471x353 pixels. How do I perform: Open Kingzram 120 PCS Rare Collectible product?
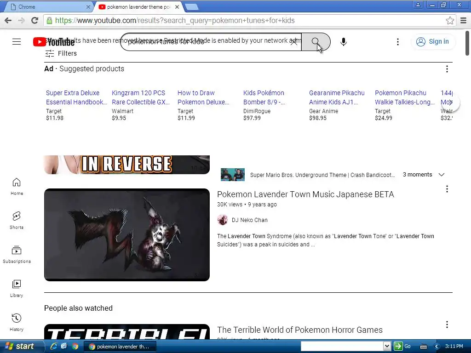[x=141, y=97]
